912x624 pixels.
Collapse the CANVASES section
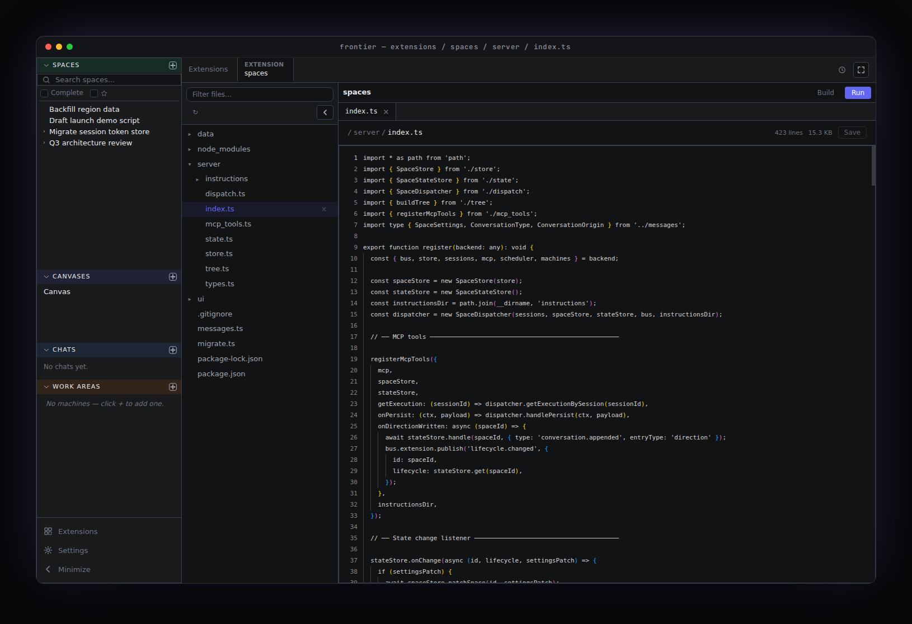point(46,277)
